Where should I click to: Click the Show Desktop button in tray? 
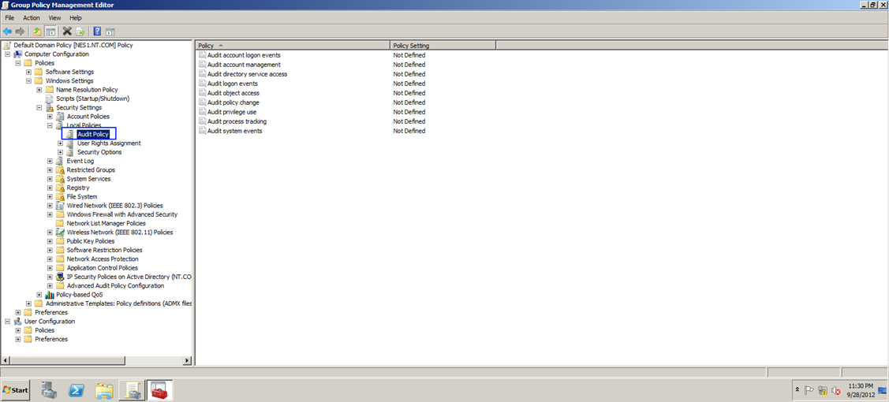(882, 390)
